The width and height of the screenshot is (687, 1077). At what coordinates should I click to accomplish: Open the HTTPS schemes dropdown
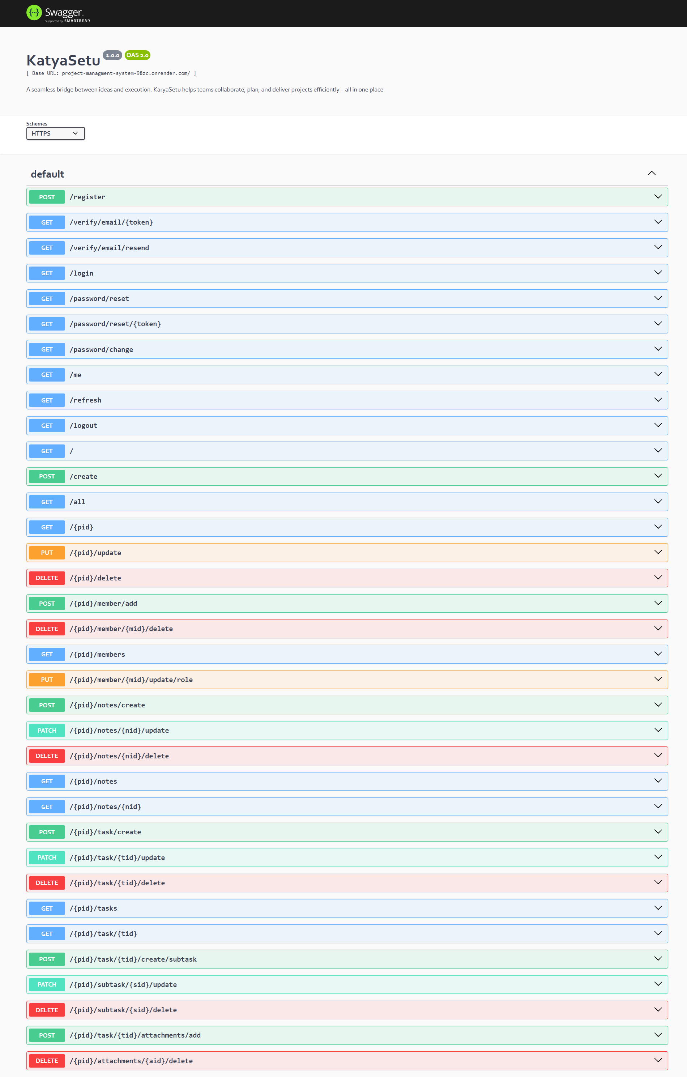55,133
